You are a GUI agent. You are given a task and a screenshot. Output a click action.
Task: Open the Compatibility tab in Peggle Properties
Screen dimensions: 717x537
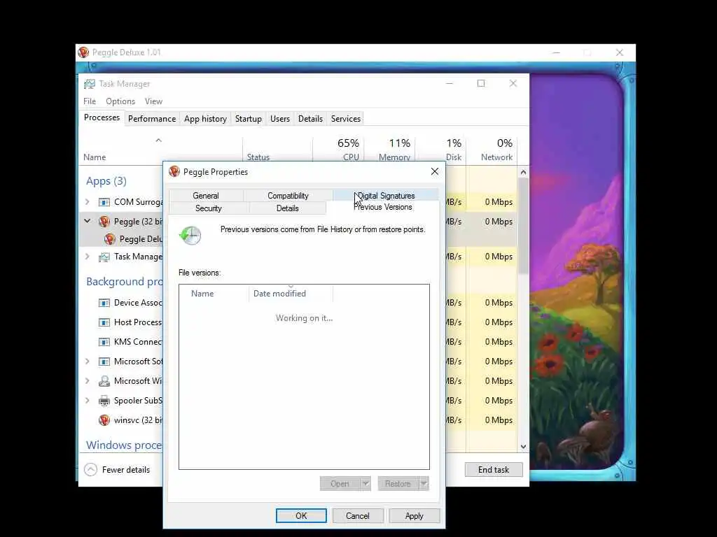288,196
